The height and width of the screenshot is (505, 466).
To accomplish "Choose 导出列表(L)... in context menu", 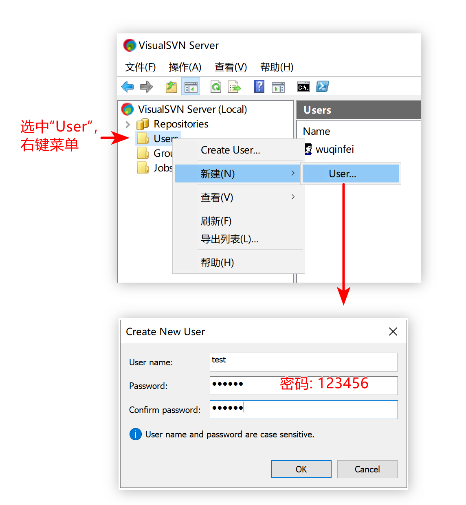I will coord(238,239).
